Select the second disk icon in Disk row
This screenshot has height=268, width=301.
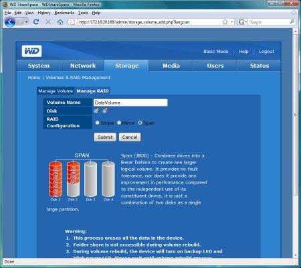105,111
